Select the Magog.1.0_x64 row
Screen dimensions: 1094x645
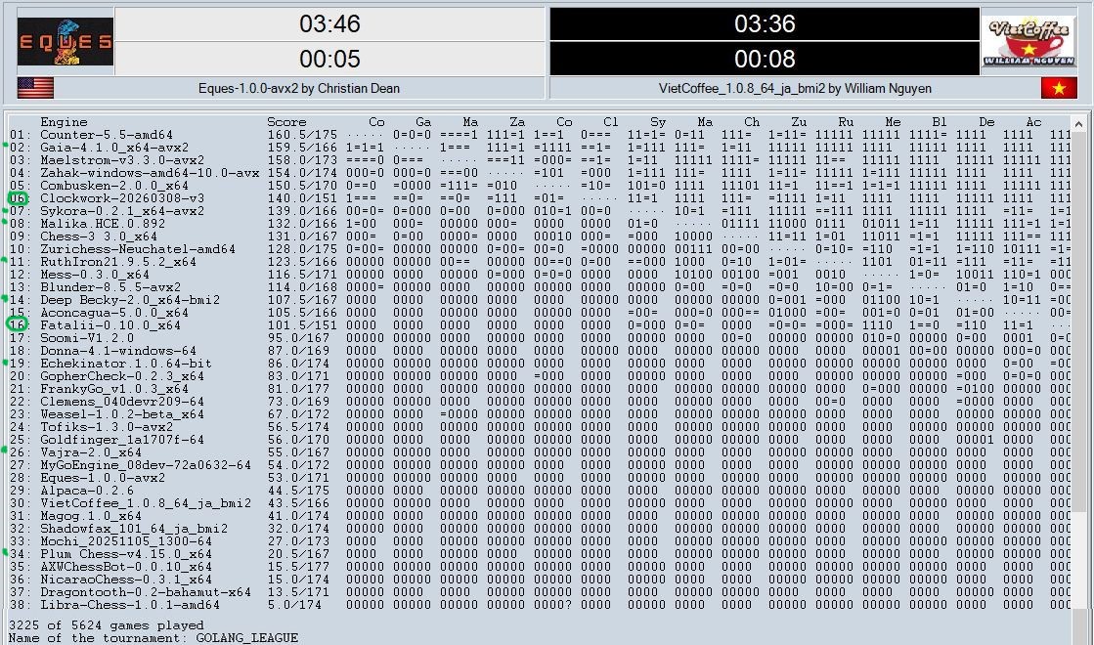click(539, 515)
